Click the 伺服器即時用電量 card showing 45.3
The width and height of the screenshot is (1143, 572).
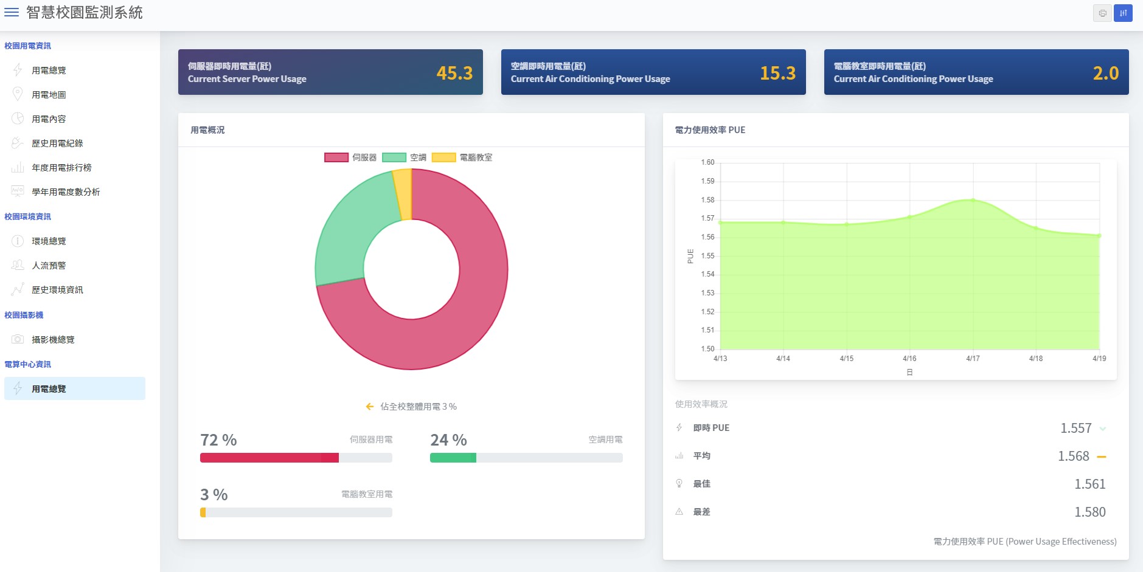pyautogui.click(x=330, y=72)
